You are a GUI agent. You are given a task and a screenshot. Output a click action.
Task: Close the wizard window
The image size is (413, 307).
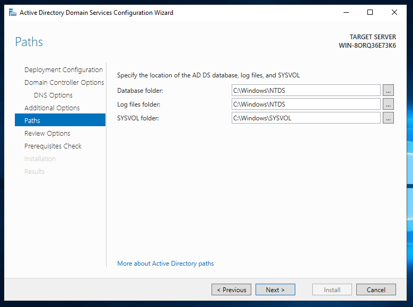coord(394,12)
